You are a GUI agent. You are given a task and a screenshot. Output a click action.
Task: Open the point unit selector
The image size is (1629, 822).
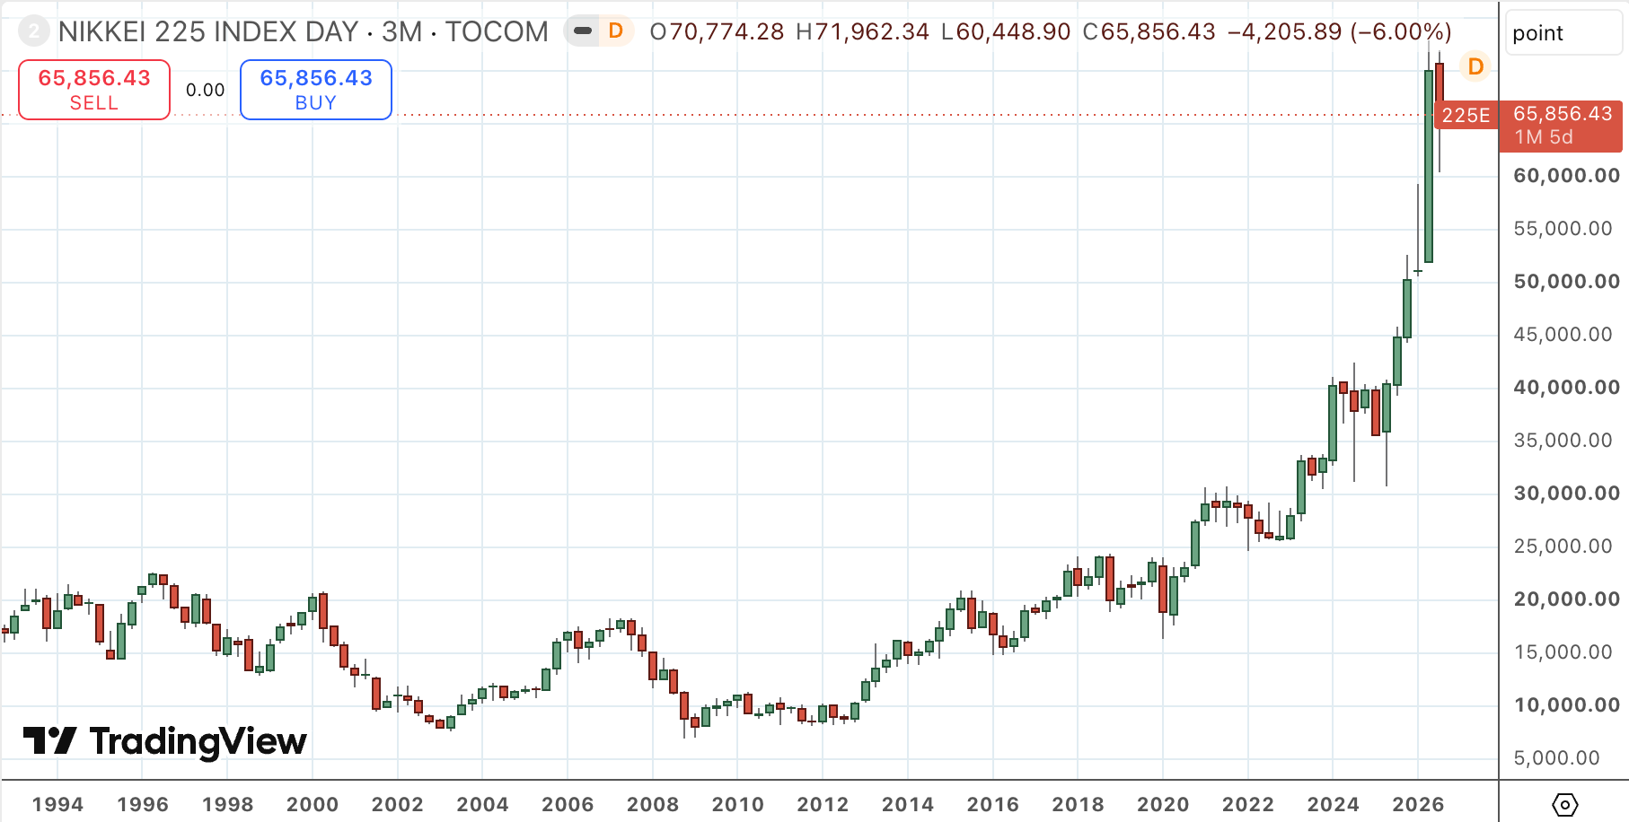[x=1563, y=33]
